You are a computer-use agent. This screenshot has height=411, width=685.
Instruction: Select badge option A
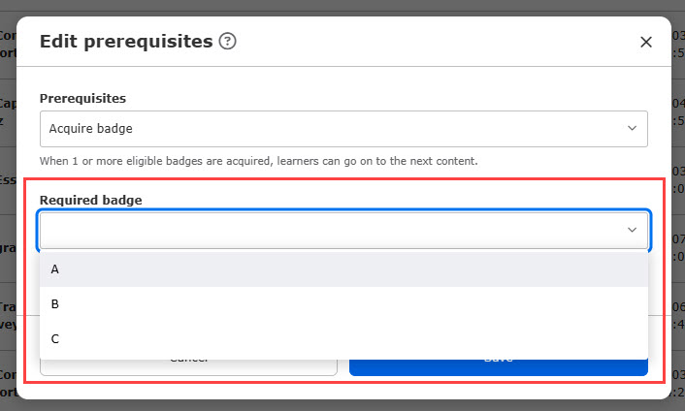coord(343,269)
